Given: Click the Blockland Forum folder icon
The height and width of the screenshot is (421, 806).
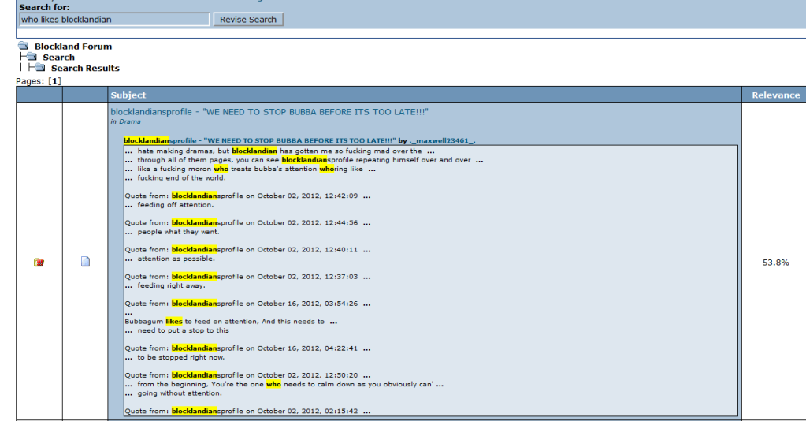Looking at the screenshot, I should (x=22, y=47).
